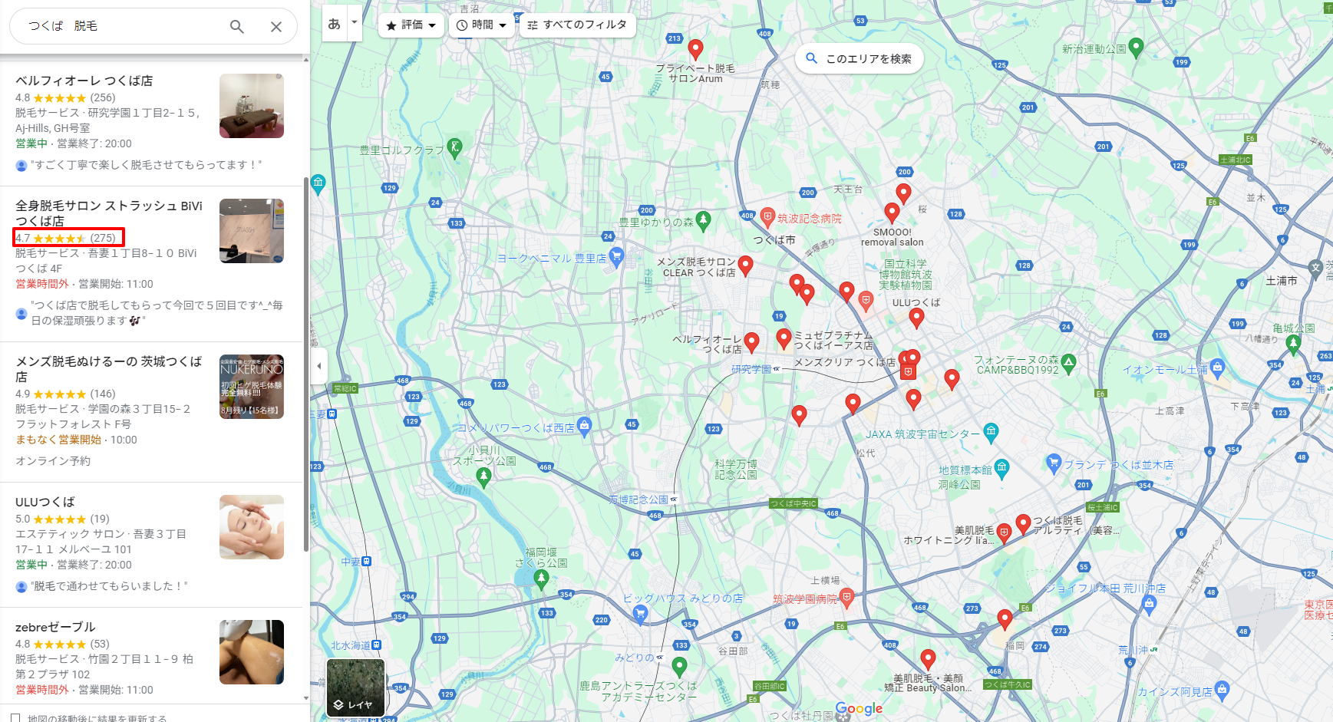Clear the search with the X icon
Viewport: 1333px width, 722px height.
[276, 27]
